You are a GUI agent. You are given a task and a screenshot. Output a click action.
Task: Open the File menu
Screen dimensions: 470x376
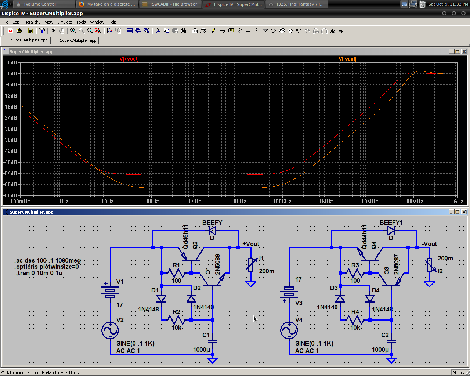click(x=5, y=22)
